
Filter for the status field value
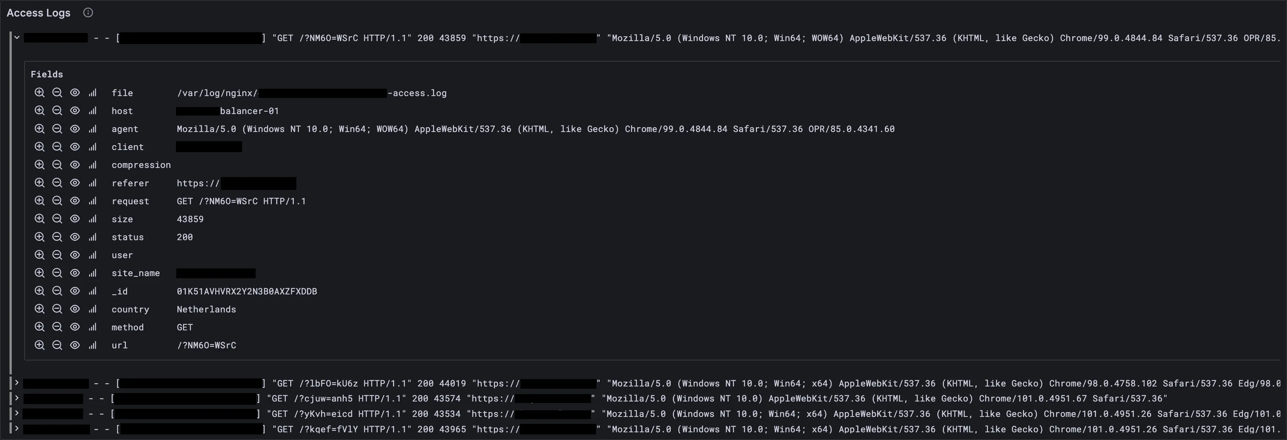40,237
